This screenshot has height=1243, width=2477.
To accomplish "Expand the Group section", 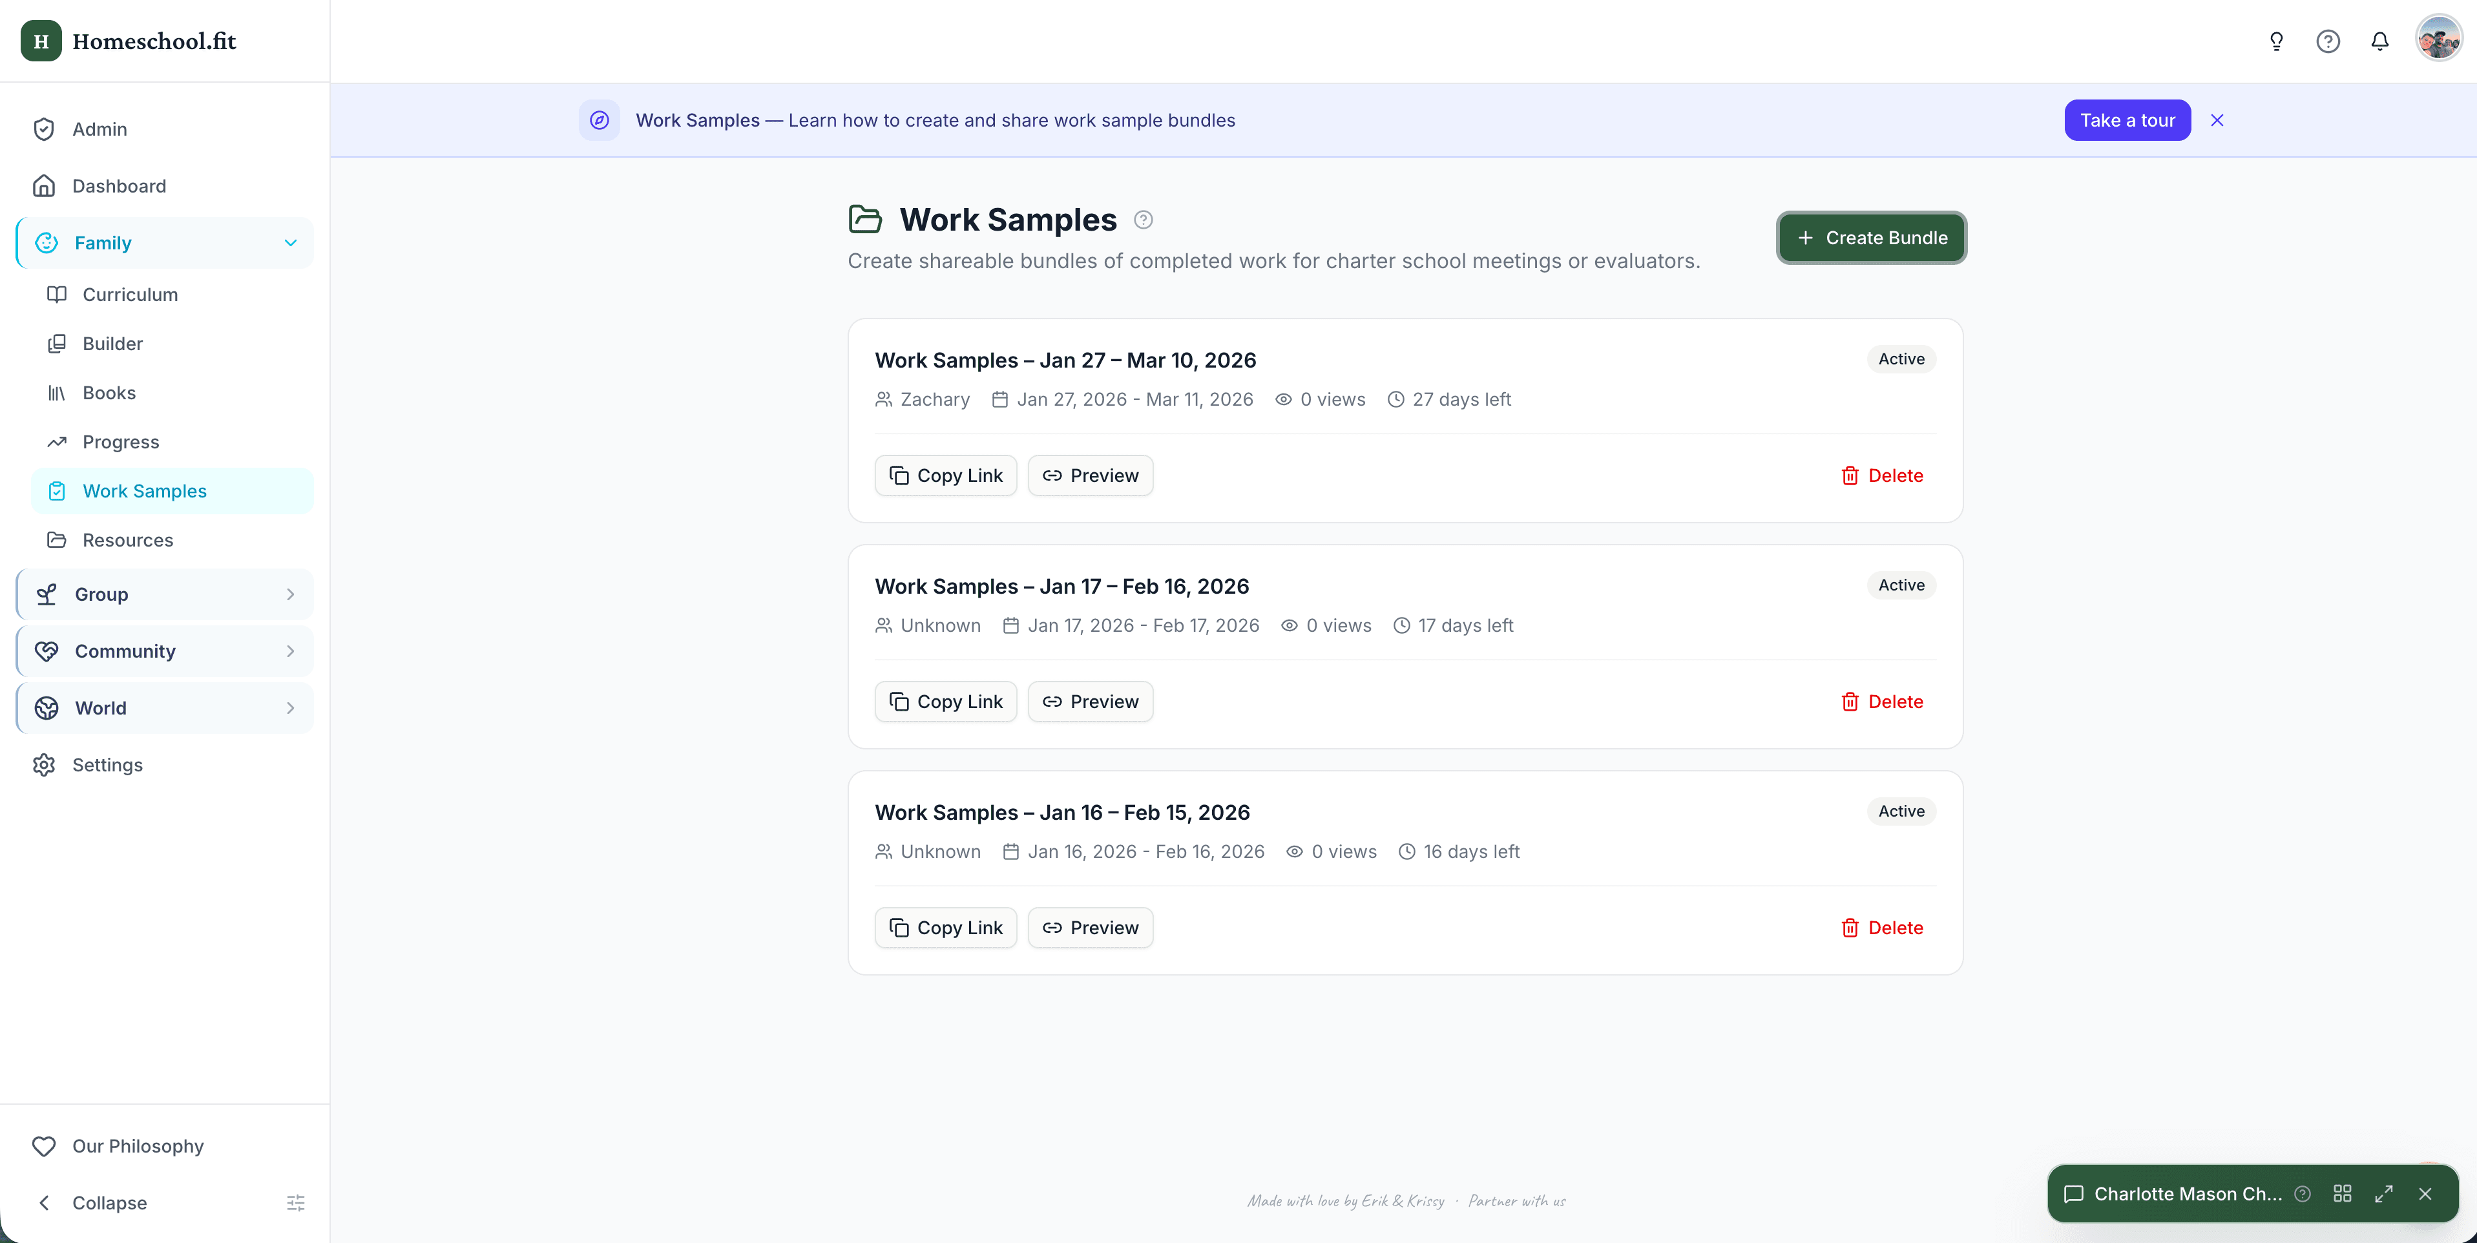I will click(x=289, y=594).
